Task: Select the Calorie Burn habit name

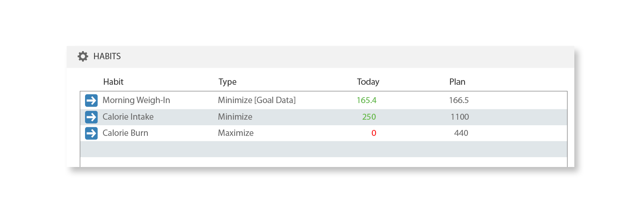Action: 125,133
